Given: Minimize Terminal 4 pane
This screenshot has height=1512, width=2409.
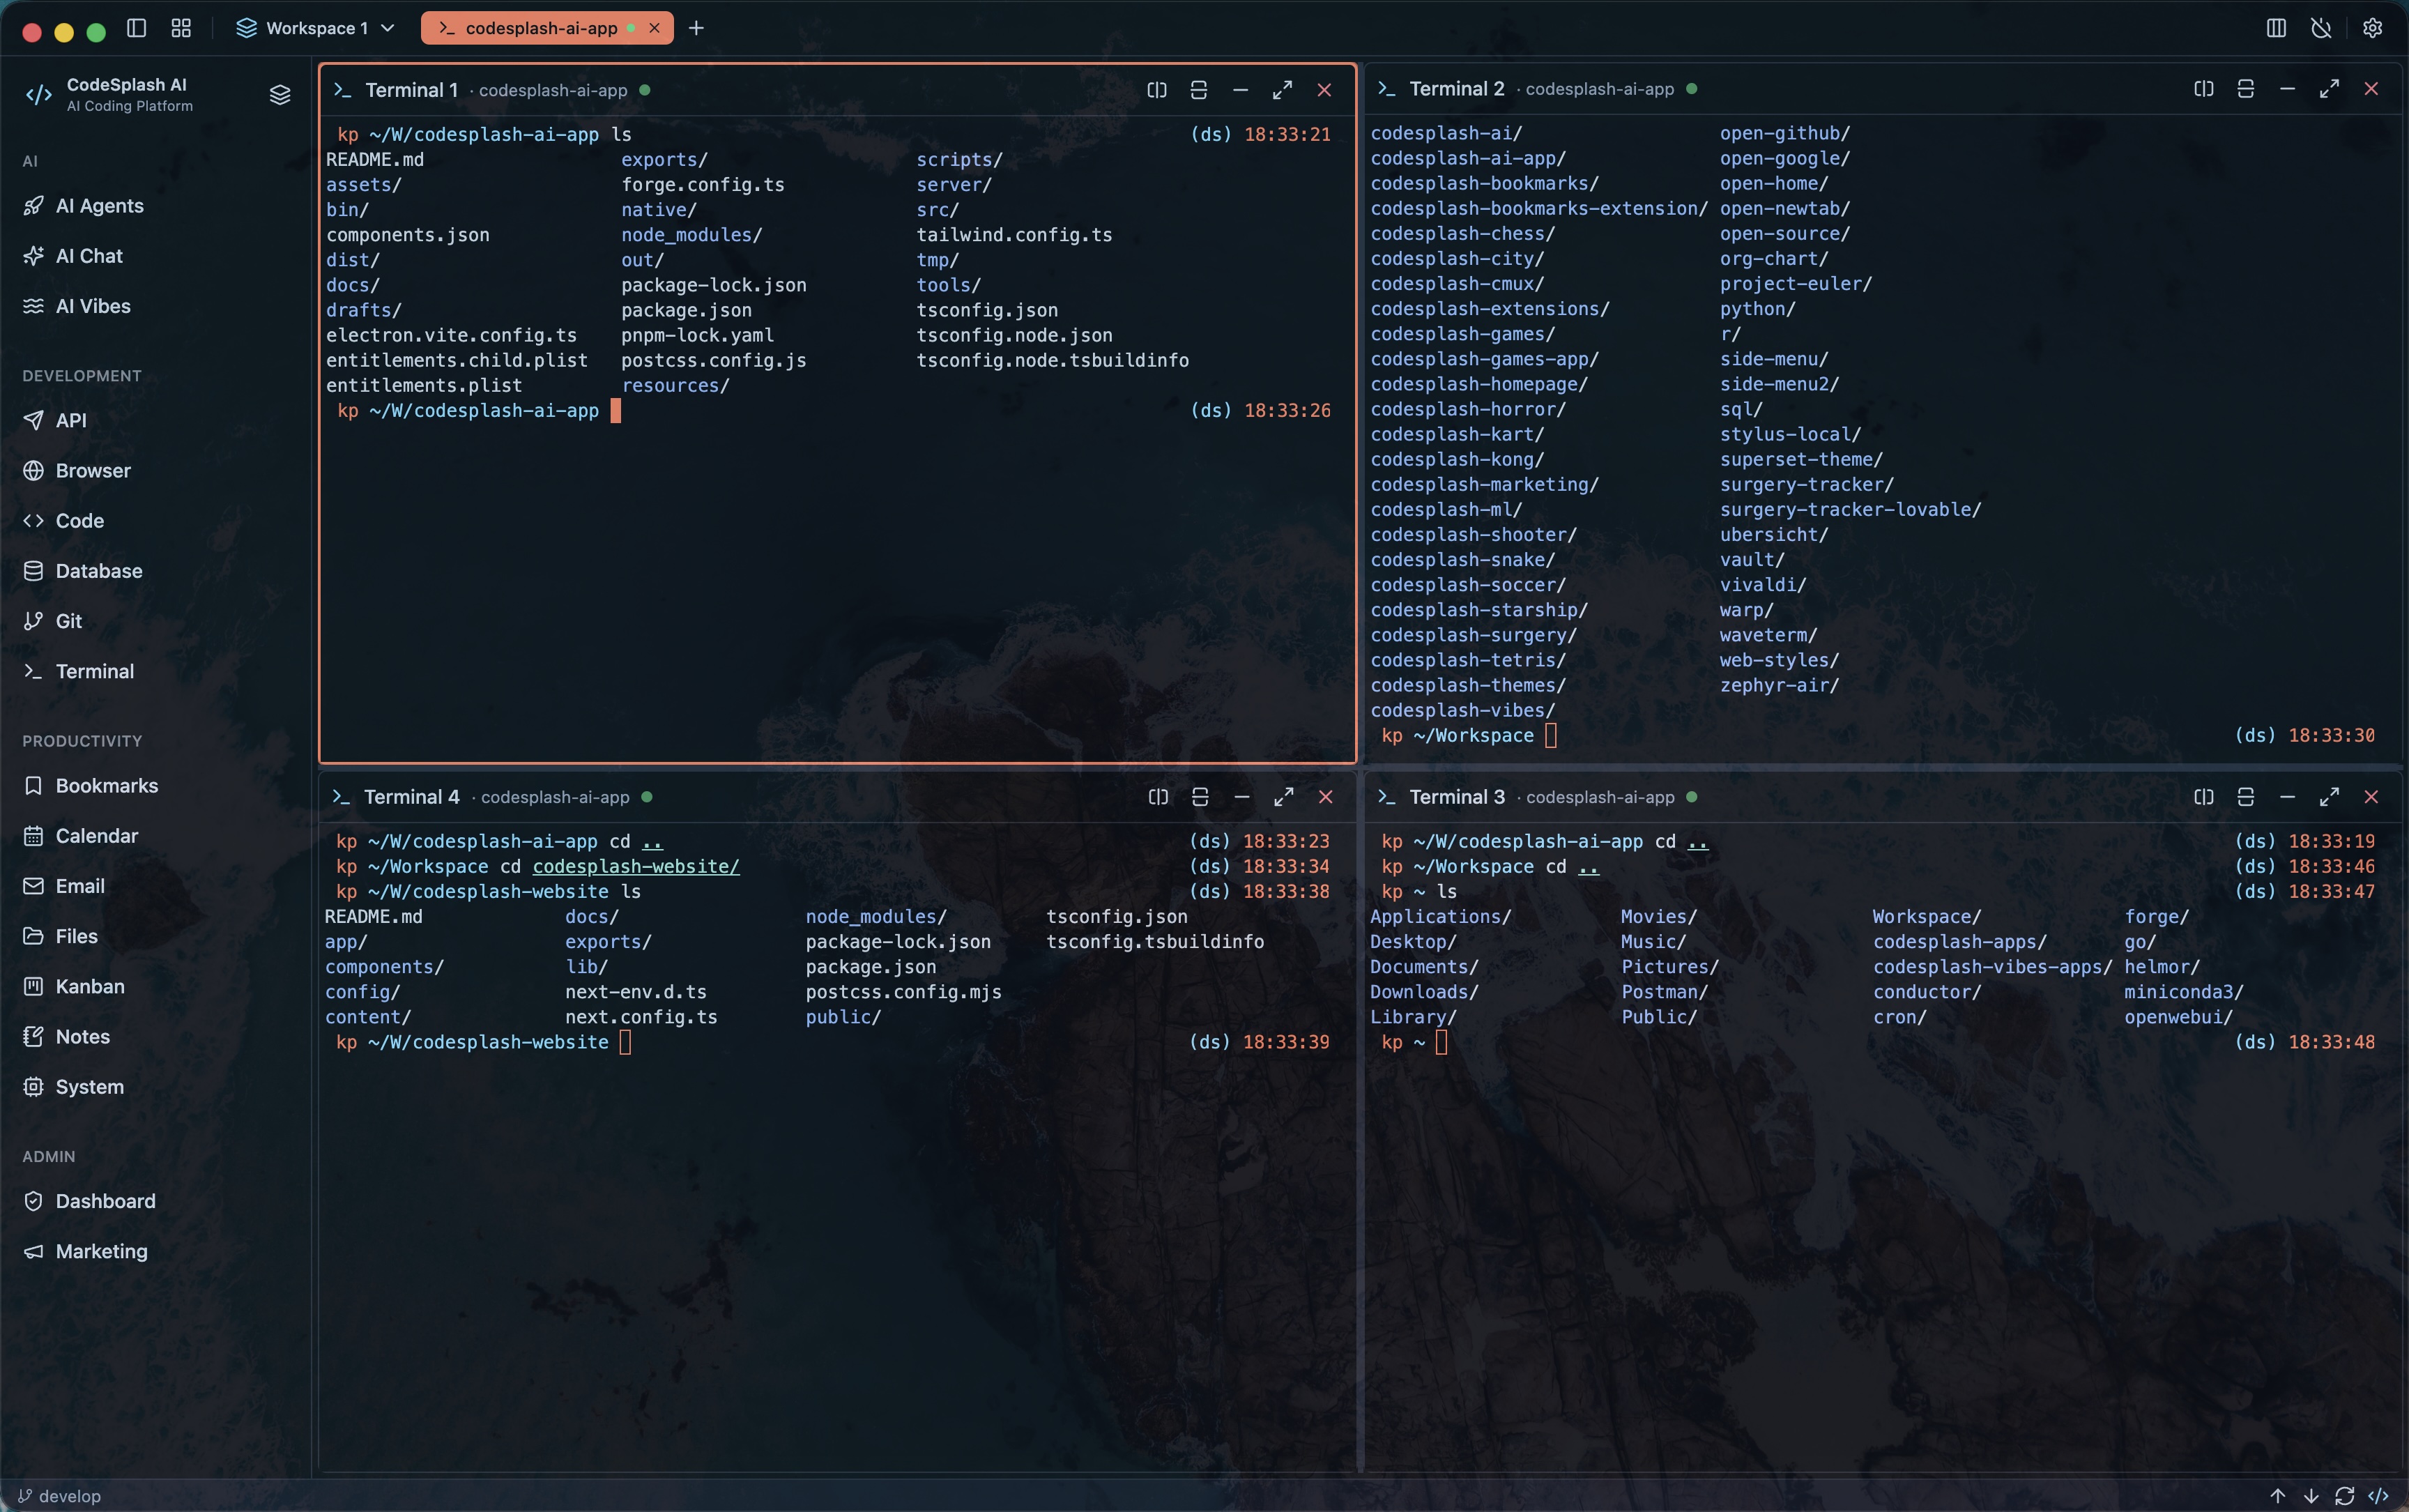Looking at the screenshot, I should point(1242,797).
